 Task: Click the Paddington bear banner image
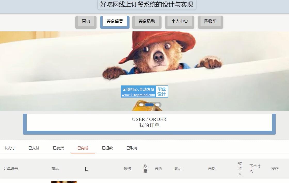(145, 71)
